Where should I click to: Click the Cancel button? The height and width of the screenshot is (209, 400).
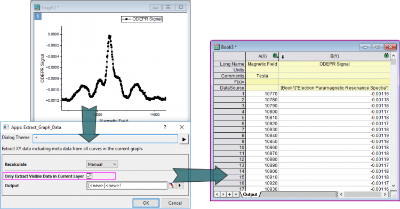[175, 203]
